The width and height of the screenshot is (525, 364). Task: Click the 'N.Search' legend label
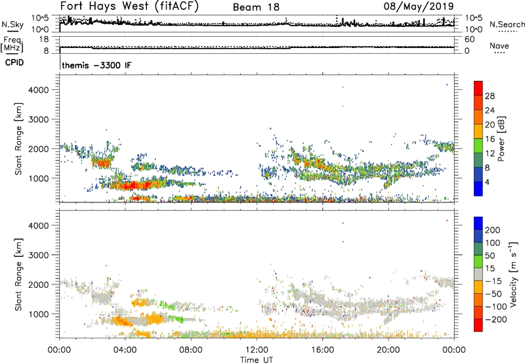507,24
